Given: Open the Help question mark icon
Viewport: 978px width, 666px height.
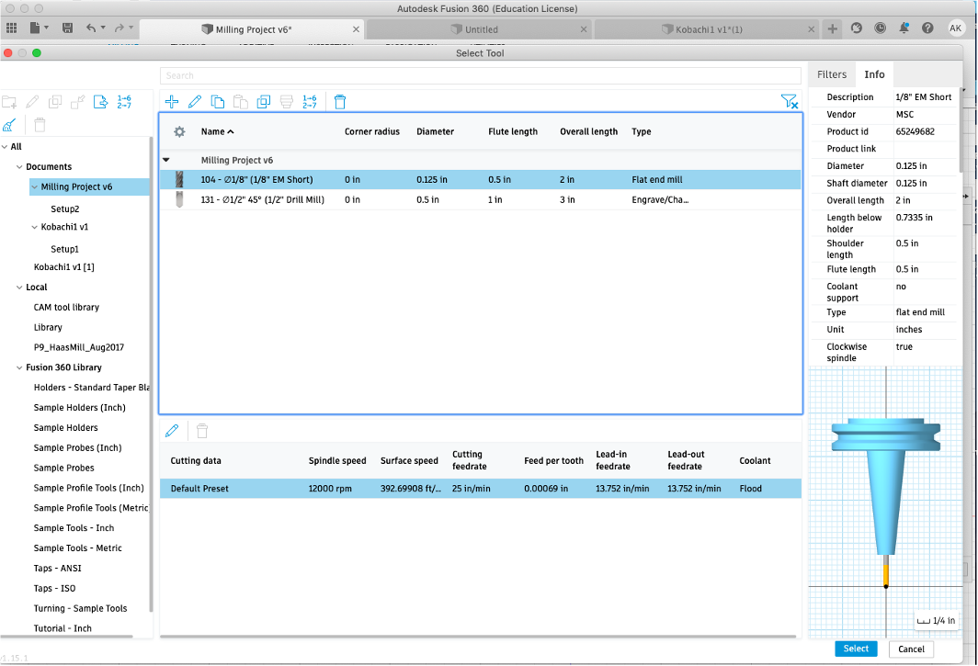Looking at the screenshot, I should pos(927,28).
